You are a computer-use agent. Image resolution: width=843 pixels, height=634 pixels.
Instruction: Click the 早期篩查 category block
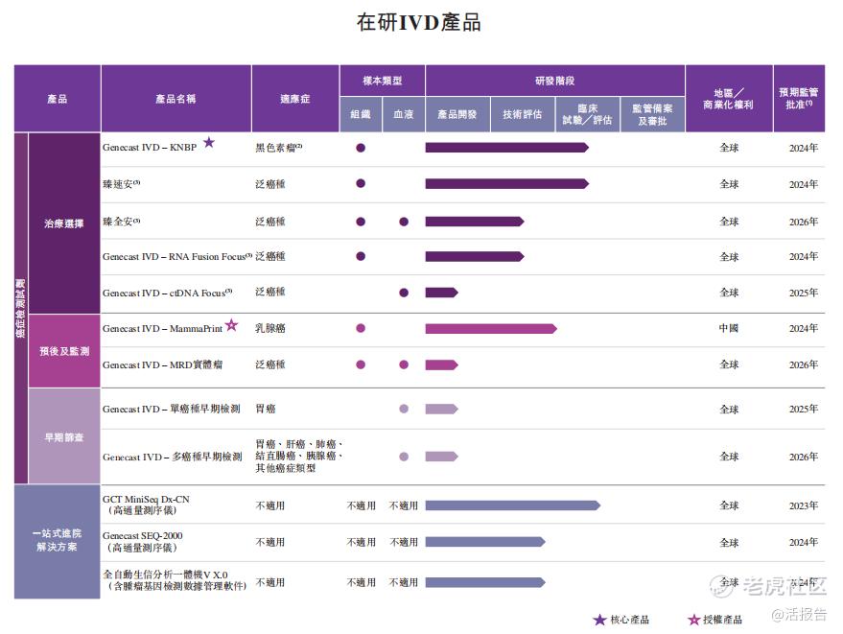[x=64, y=437]
